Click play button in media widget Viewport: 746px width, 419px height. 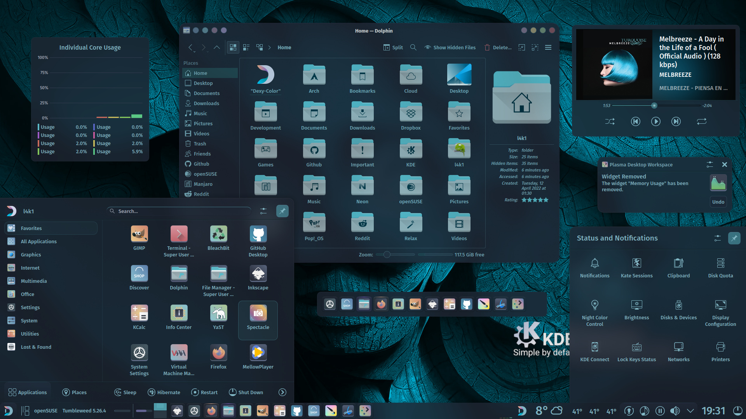click(655, 121)
